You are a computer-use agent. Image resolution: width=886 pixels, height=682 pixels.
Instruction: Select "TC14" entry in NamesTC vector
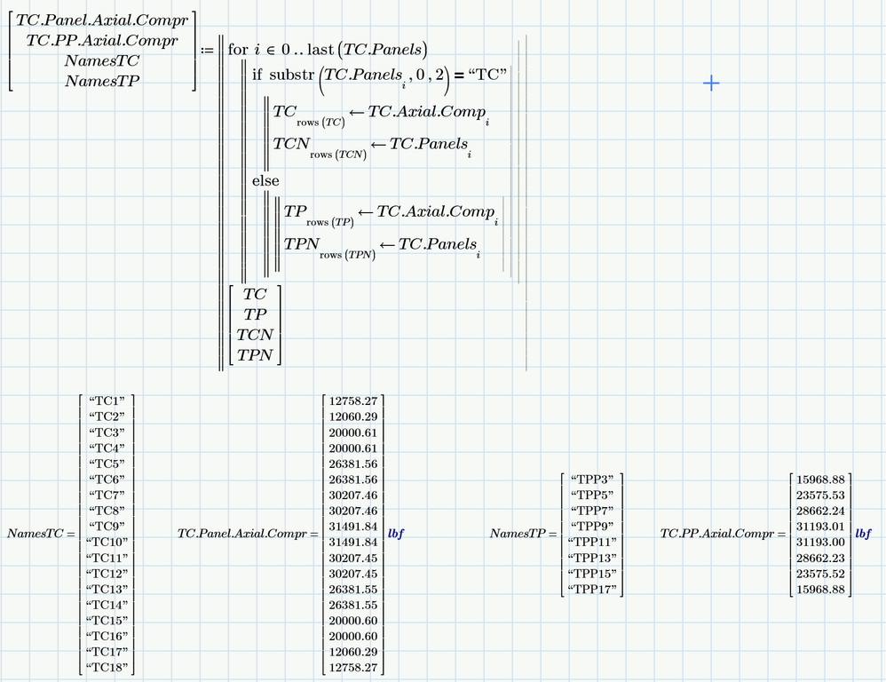107,605
